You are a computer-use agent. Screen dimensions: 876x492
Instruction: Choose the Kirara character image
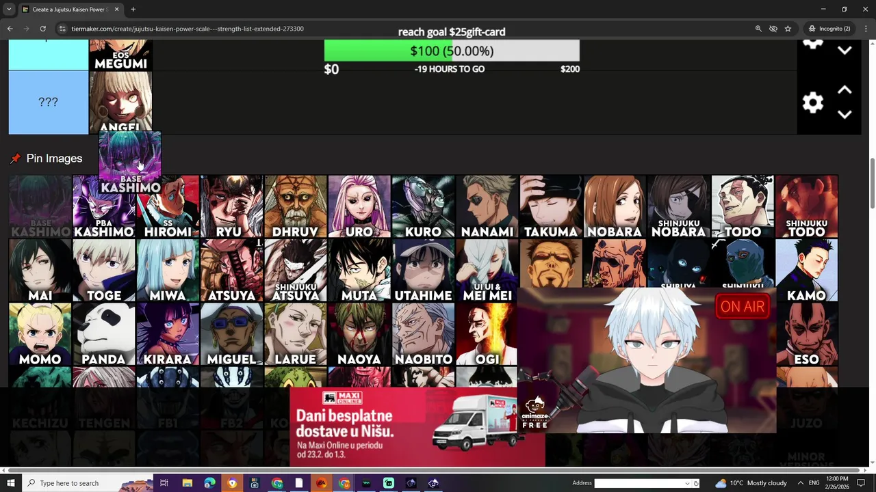pos(168,334)
